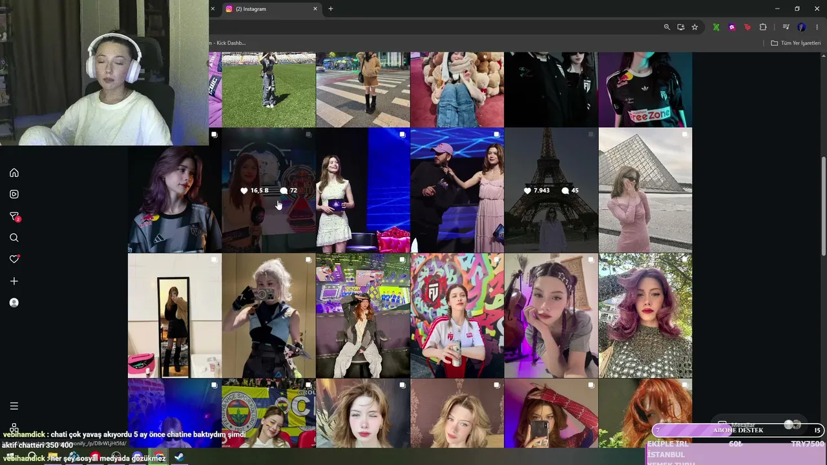Create a new Instagram post
Image resolution: width=827 pixels, height=465 pixels.
coord(14,281)
